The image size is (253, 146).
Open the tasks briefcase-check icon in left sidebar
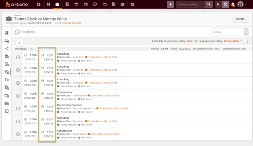7,56
